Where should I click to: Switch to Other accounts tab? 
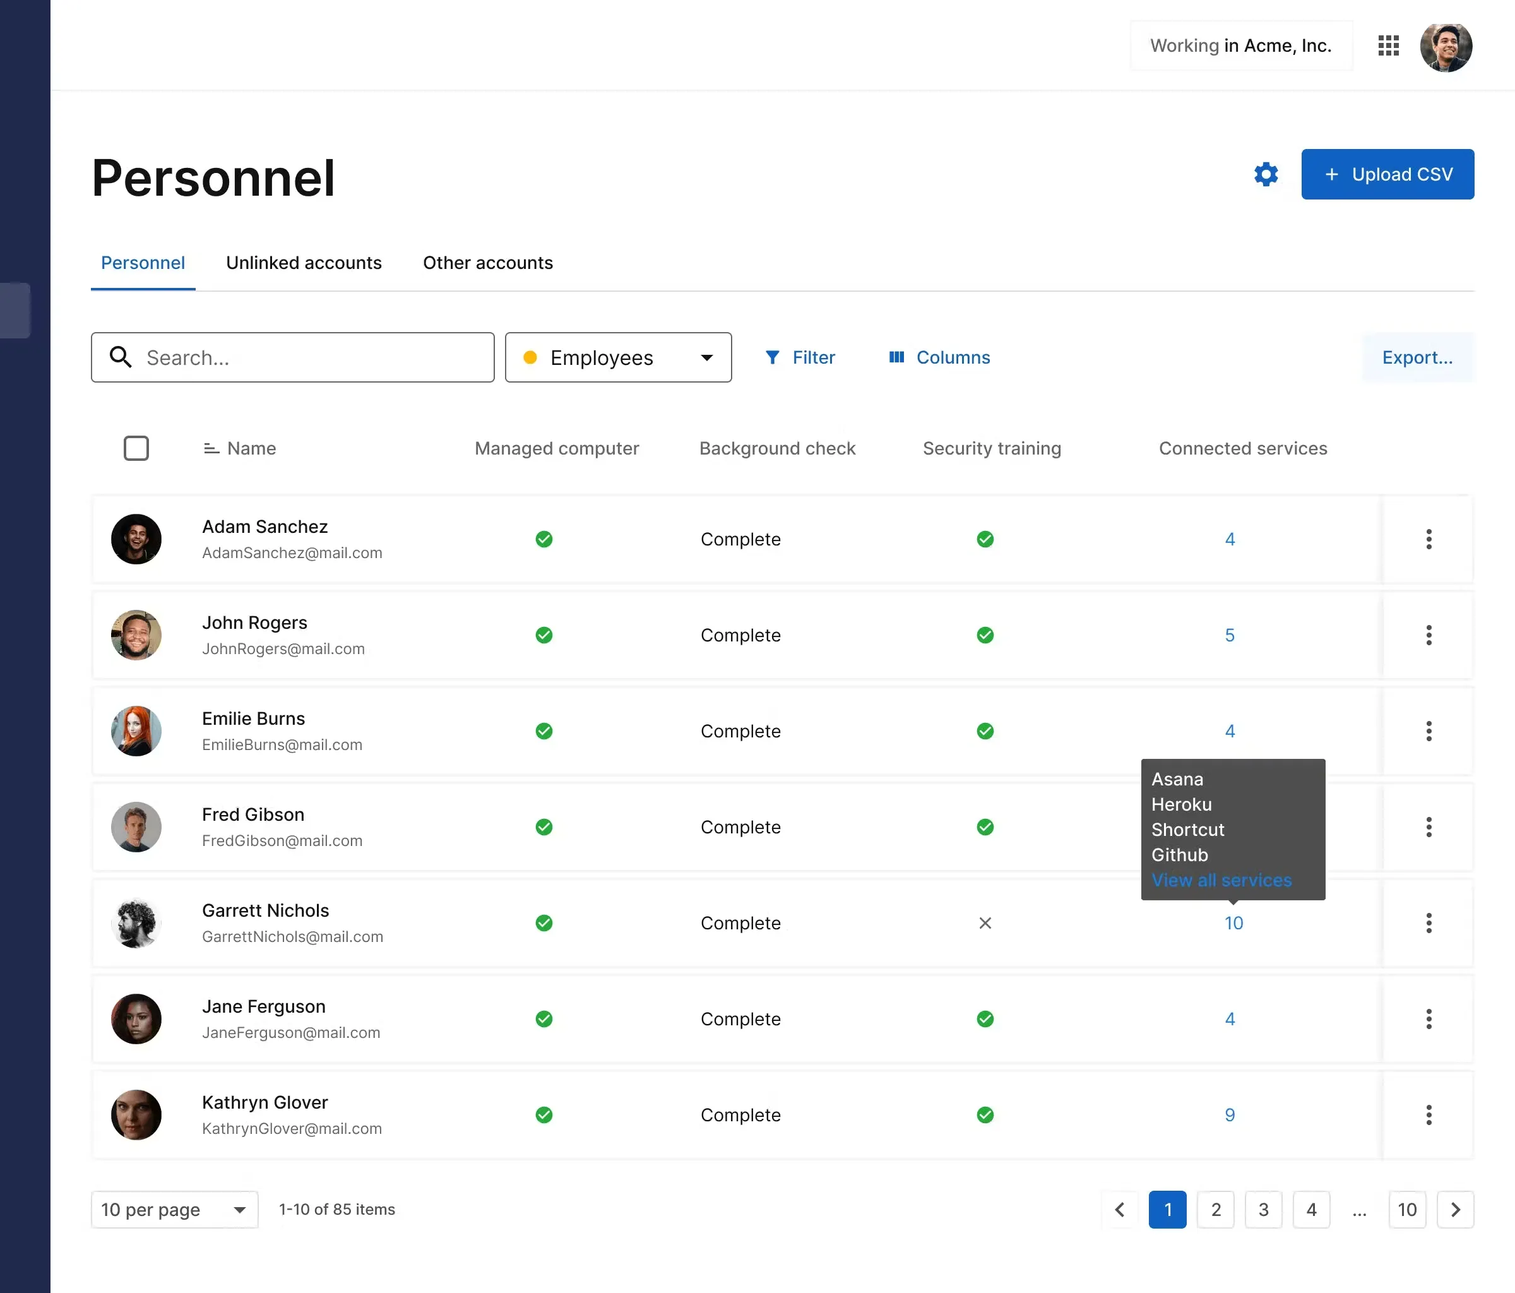(x=488, y=263)
